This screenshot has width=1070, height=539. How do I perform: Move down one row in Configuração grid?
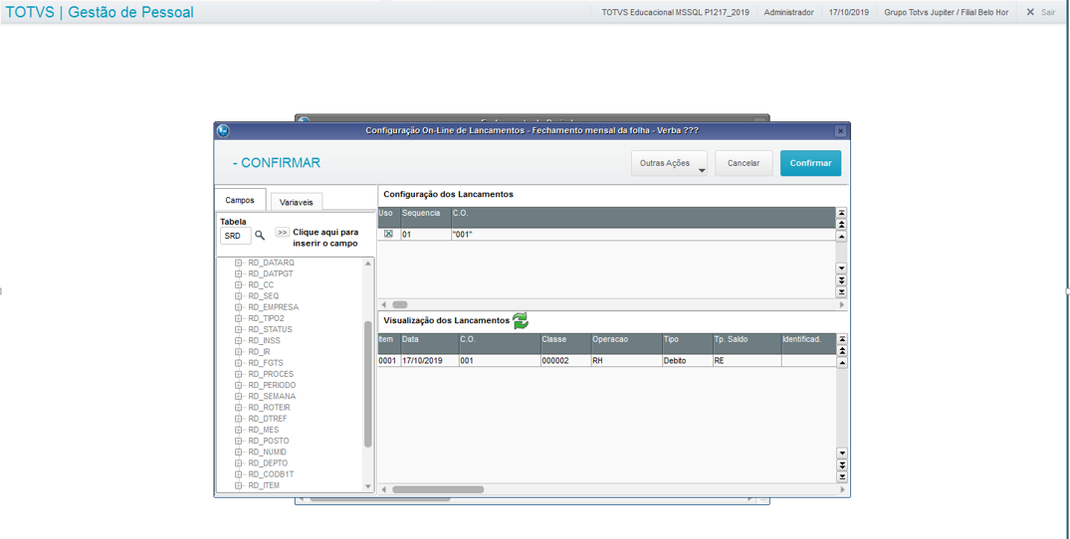(x=841, y=268)
